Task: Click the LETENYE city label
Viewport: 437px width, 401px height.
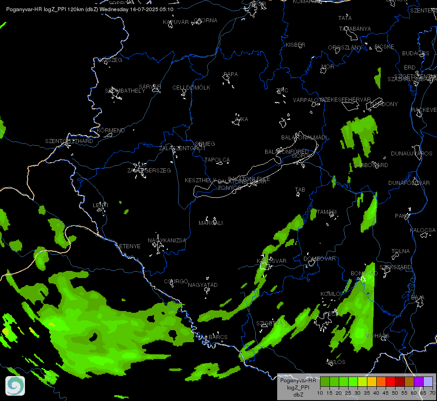Action: [x=128, y=246]
